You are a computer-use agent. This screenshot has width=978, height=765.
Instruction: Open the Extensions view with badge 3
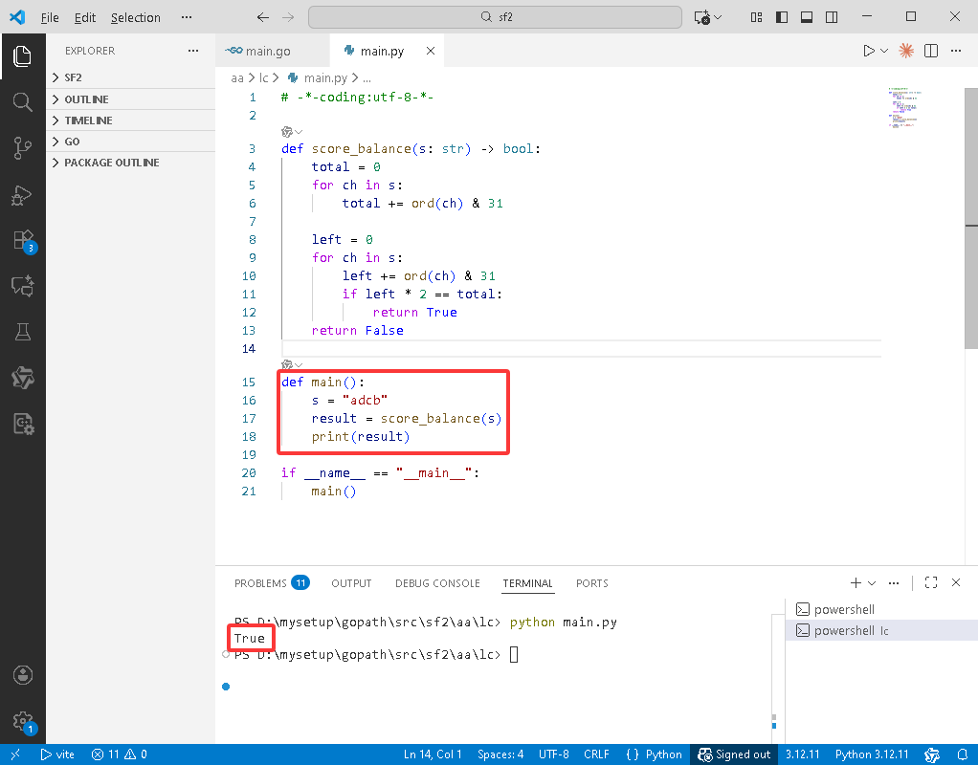click(x=24, y=241)
